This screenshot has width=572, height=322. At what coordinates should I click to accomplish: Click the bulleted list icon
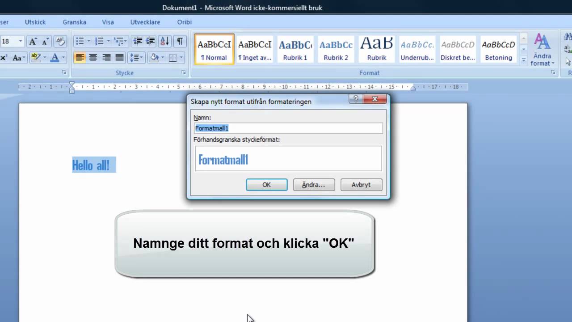80,42
